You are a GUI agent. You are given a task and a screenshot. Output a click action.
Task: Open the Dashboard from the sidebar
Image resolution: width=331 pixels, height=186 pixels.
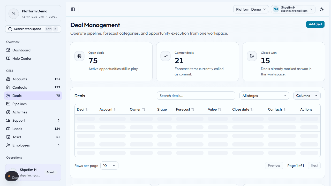click(21, 50)
